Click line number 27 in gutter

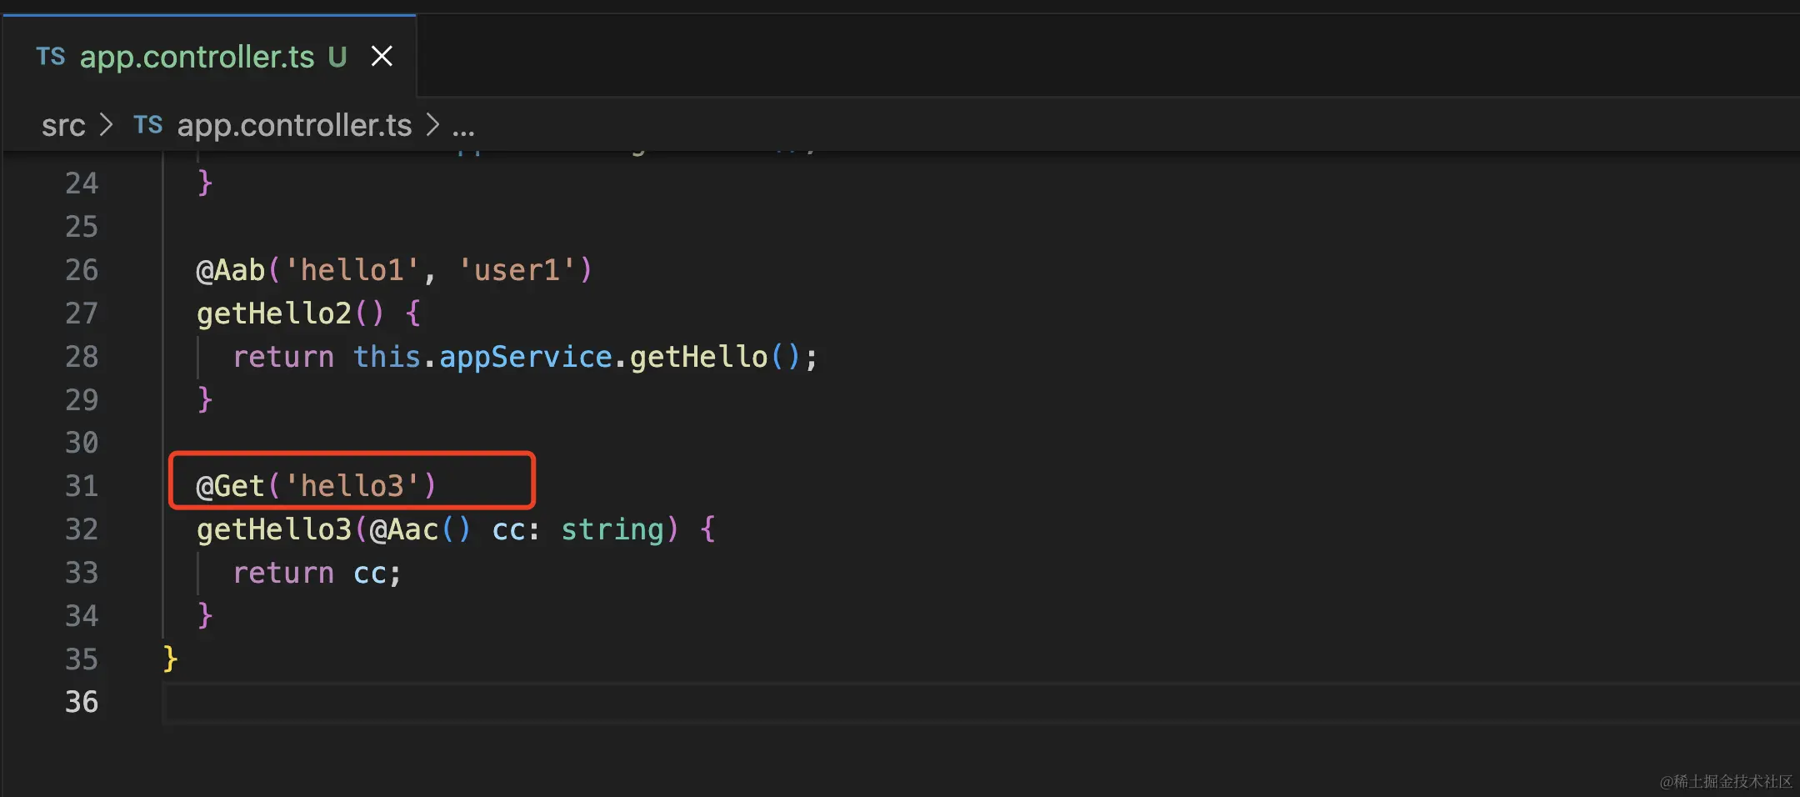(82, 313)
